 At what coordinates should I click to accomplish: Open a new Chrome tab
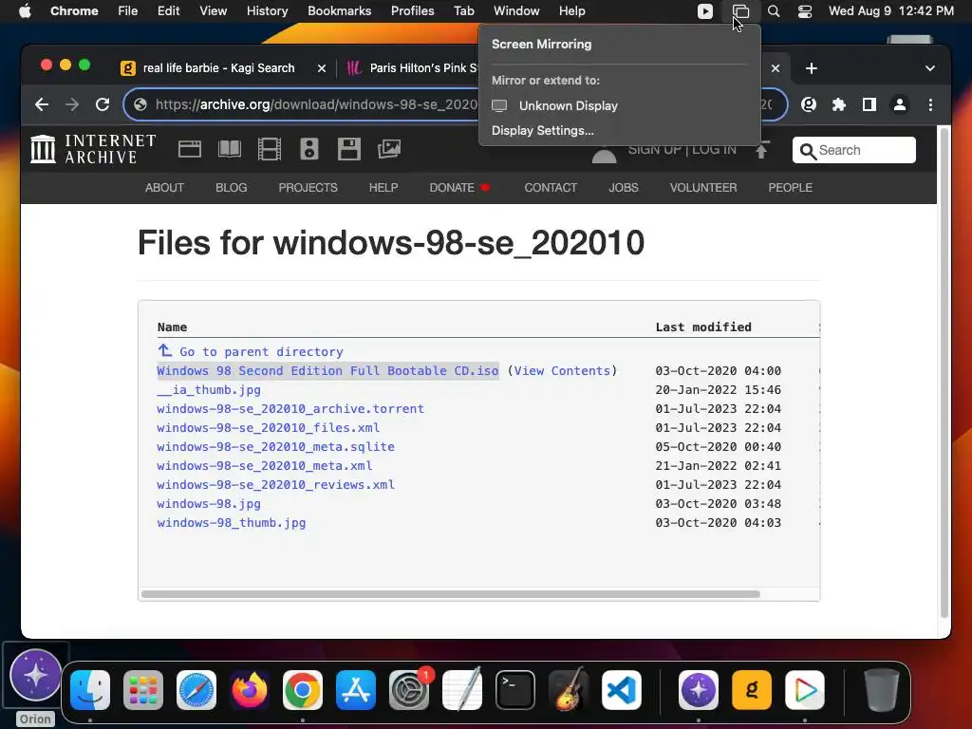pyautogui.click(x=812, y=68)
